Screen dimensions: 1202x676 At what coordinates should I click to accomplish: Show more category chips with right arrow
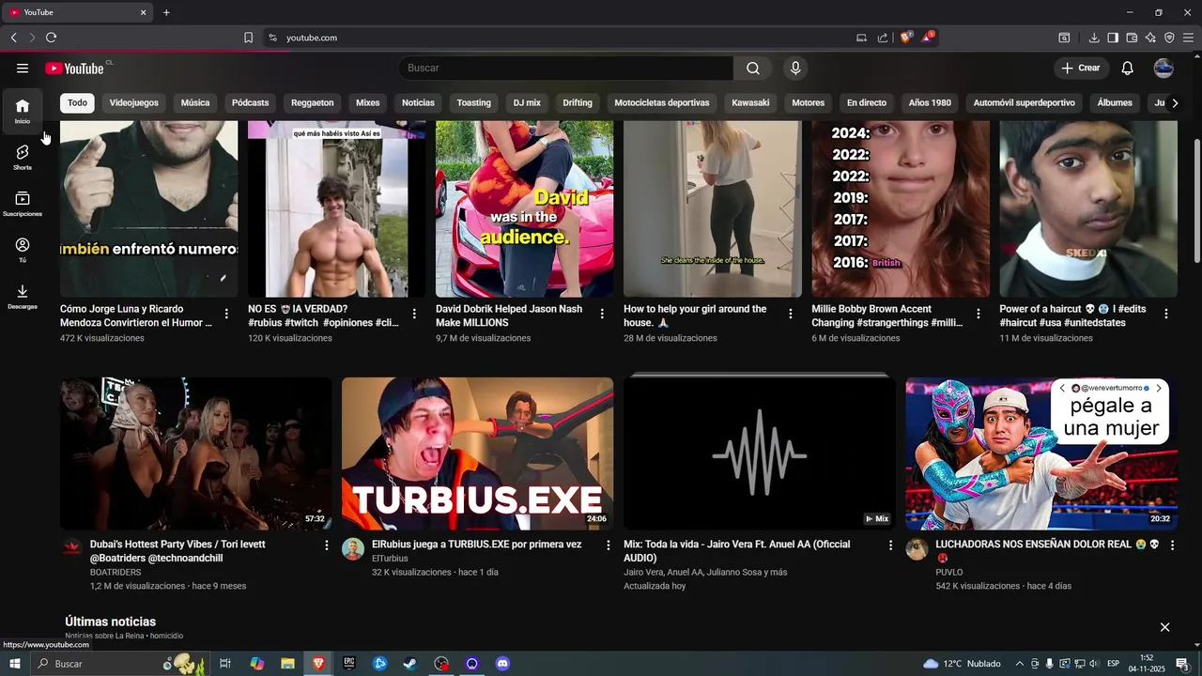(1175, 103)
